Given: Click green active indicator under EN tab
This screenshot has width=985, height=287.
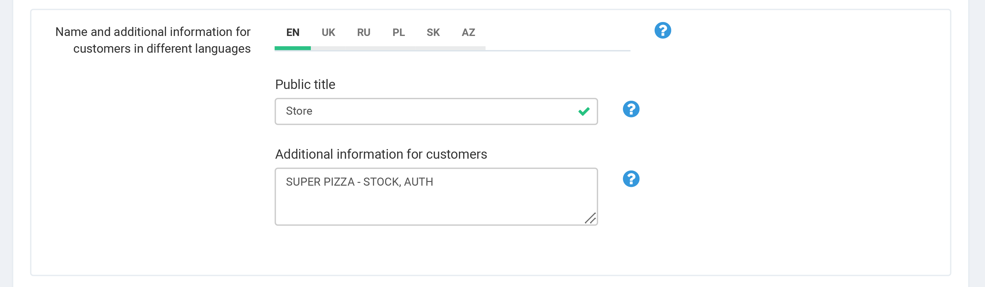Looking at the screenshot, I should pyautogui.click(x=293, y=48).
